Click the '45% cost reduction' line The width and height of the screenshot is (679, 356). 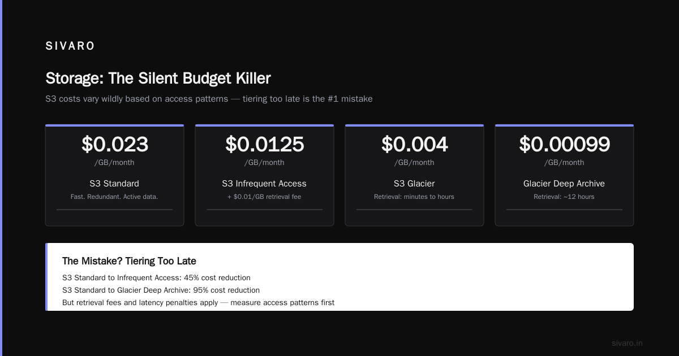(x=156, y=278)
